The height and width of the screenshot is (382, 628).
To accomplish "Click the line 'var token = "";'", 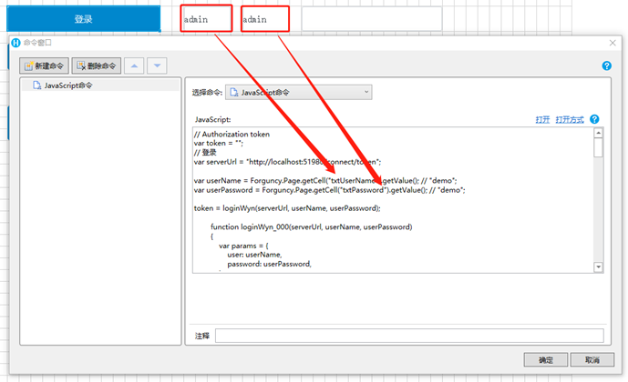I will pyautogui.click(x=219, y=143).
